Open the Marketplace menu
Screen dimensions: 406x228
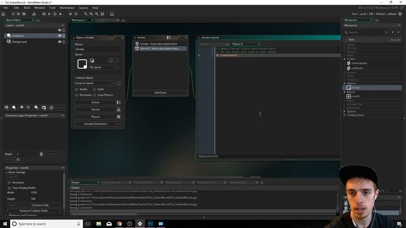click(x=67, y=8)
